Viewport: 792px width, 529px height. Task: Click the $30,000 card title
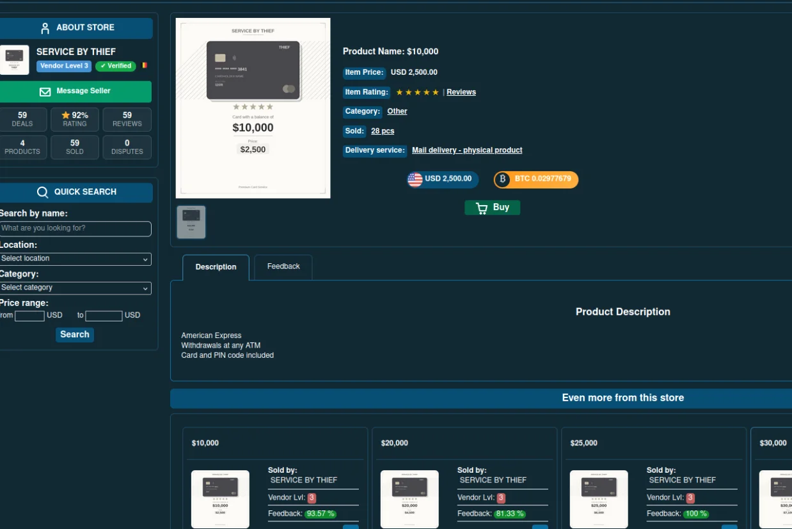[x=773, y=443]
